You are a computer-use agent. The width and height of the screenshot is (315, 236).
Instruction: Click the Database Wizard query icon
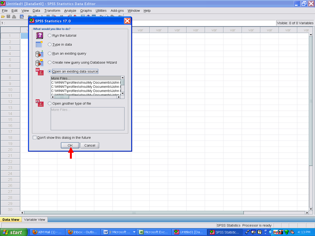point(39,63)
